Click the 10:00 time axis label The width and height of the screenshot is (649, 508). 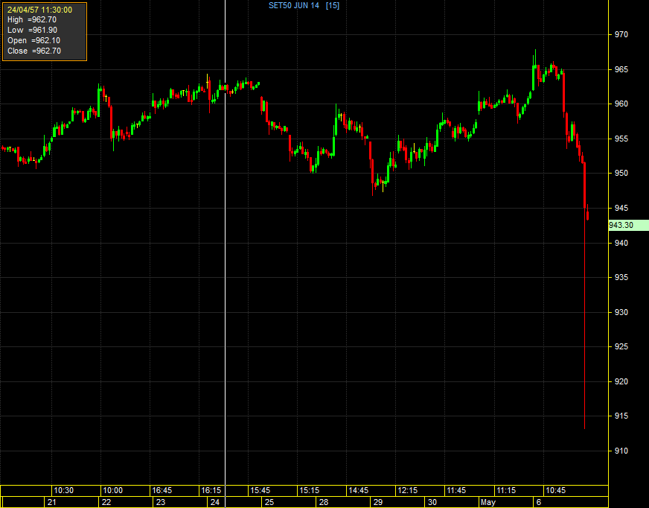pos(112,490)
